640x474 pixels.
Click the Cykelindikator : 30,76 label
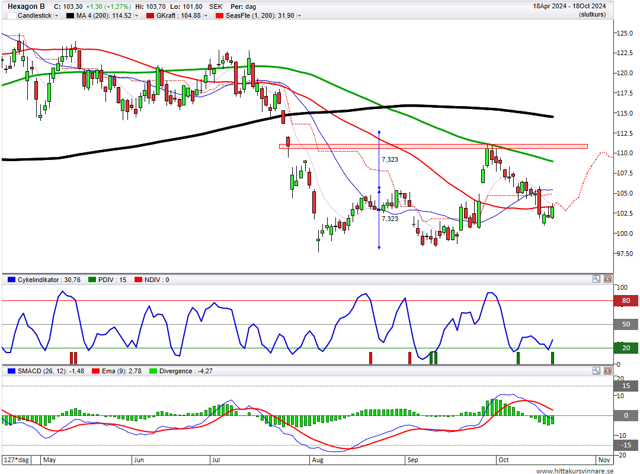pos(49,280)
